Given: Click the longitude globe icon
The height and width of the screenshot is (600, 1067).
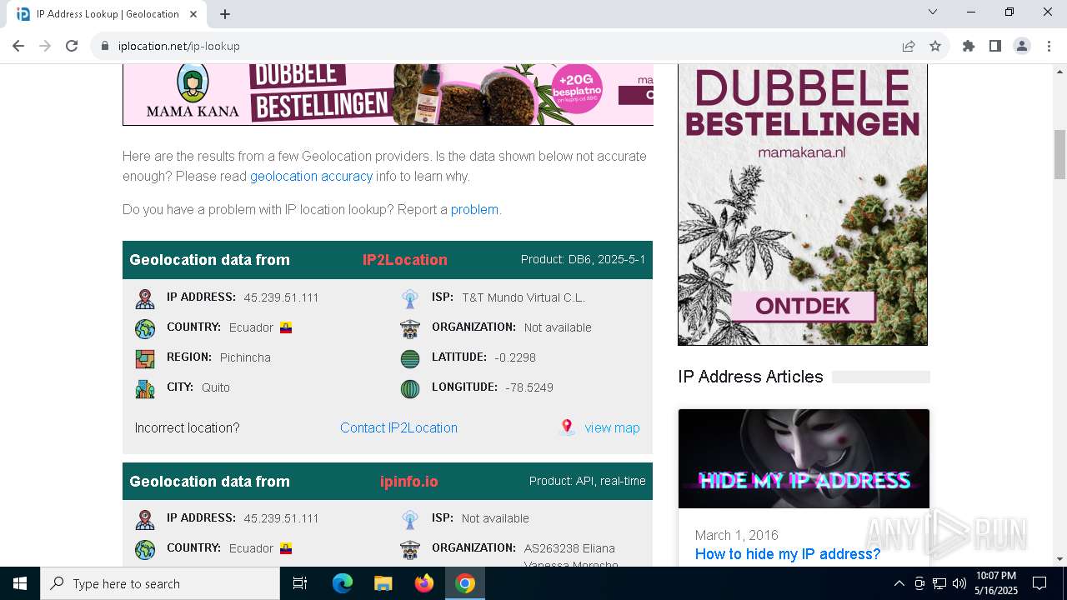Looking at the screenshot, I should tap(409, 388).
